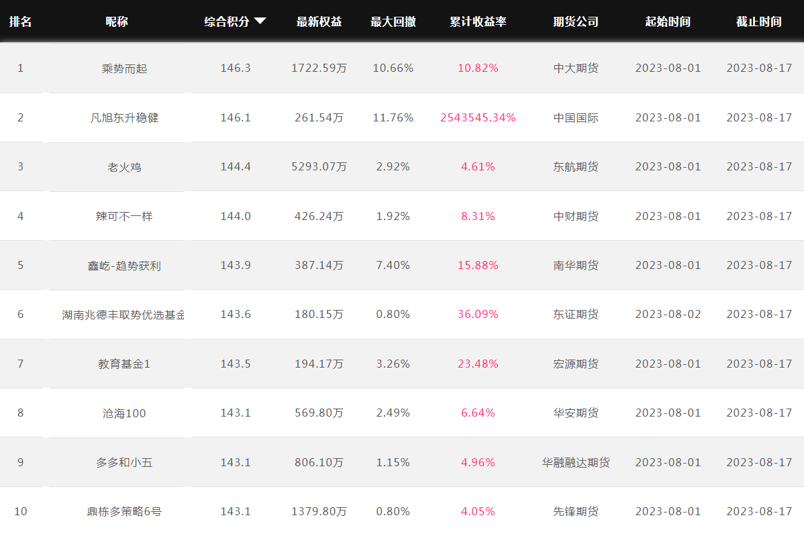Viewport: 804px width, 534px height.
Task: Sort by 综合积分 using the down arrow
Action: coord(260,21)
